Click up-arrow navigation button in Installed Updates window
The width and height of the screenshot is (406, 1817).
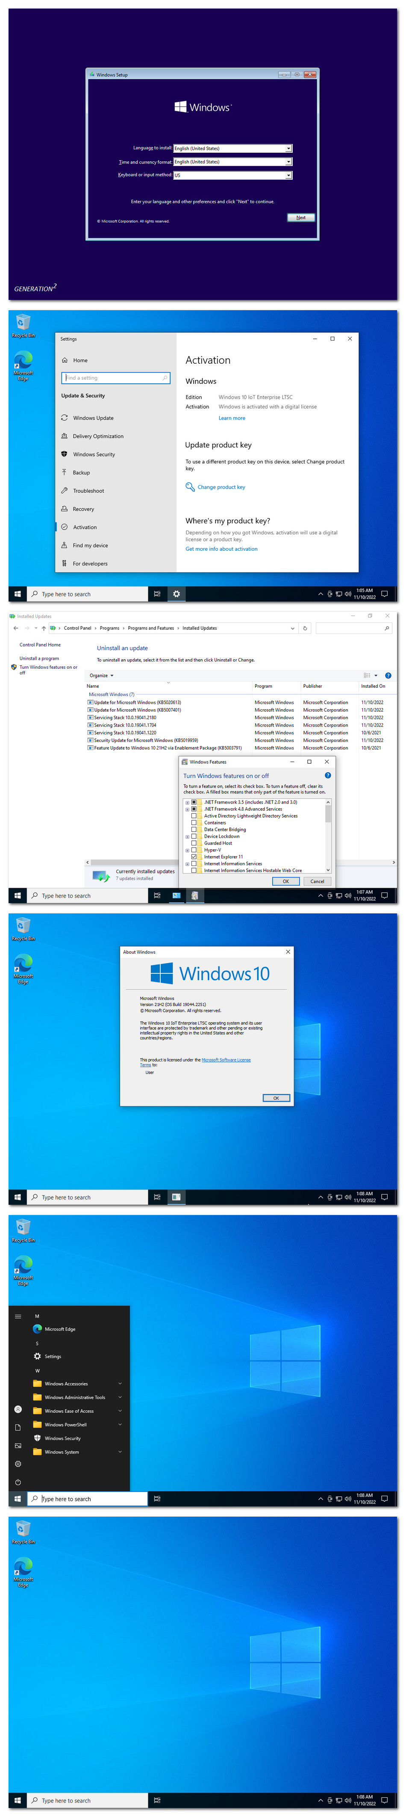[x=44, y=628]
